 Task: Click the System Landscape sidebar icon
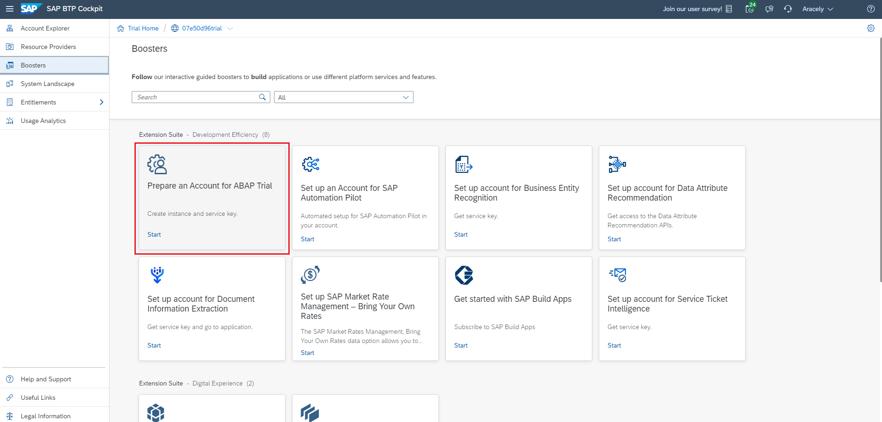coord(10,84)
